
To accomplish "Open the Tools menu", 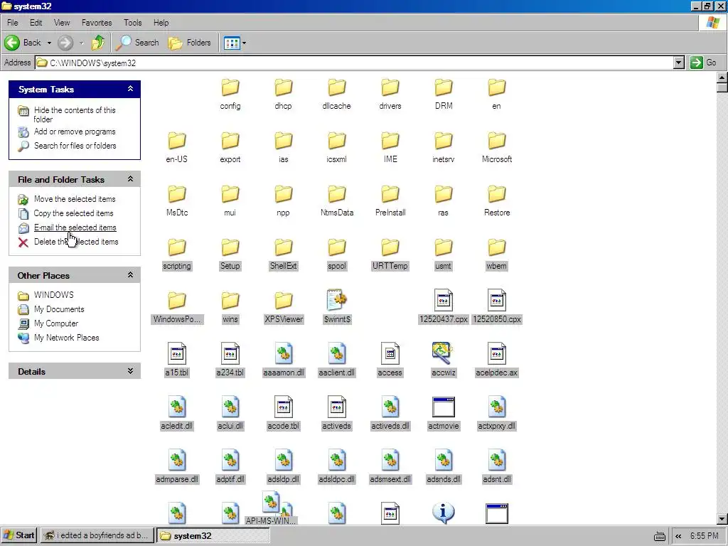I will (x=132, y=22).
